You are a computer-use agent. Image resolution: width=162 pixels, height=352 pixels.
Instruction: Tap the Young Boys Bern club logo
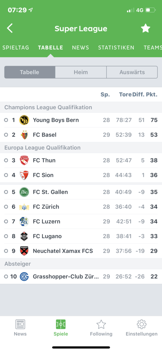pos(24,120)
